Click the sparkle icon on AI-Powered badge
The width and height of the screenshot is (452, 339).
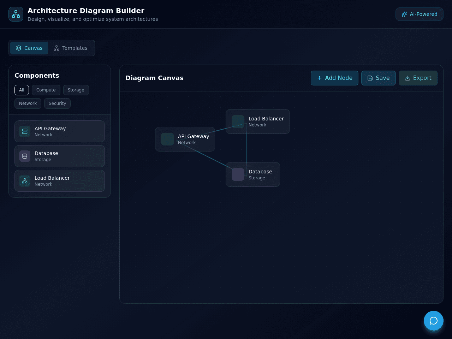point(404,14)
